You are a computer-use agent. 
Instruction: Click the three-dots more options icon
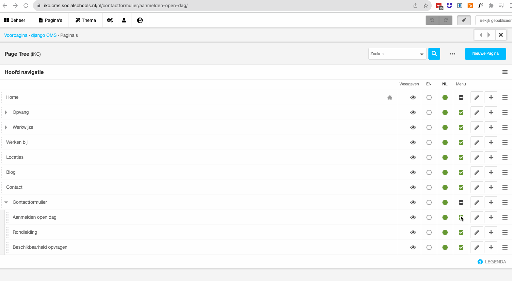pyautogui.click(x=452, y=54)
